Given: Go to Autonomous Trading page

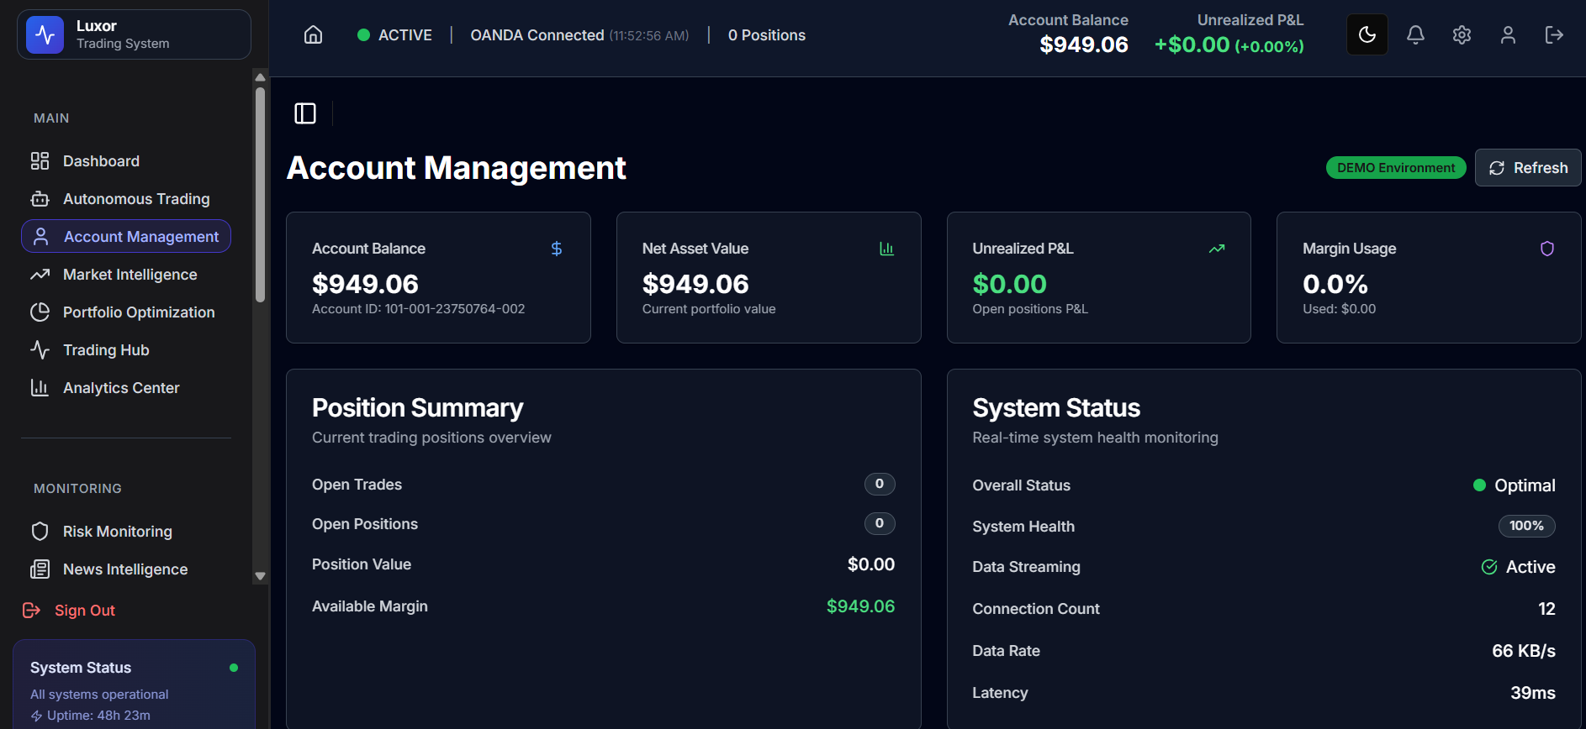Looking at the screenshot, I should pos(135,199).
